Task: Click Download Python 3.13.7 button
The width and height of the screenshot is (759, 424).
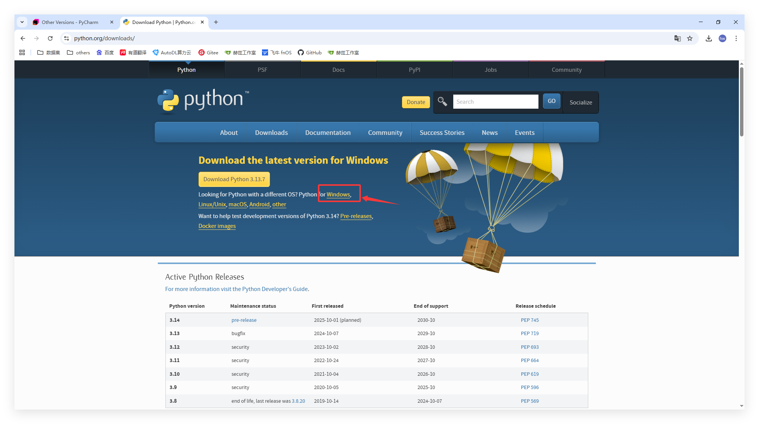Action: [234, 179]
